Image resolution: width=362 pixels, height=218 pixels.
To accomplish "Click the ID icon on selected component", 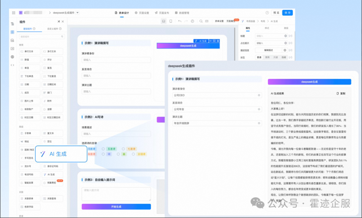I will click(x=211, y=41).
